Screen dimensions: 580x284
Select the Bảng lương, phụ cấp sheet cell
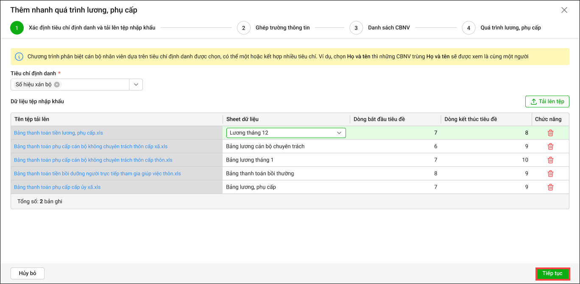(x=286, y=187)
